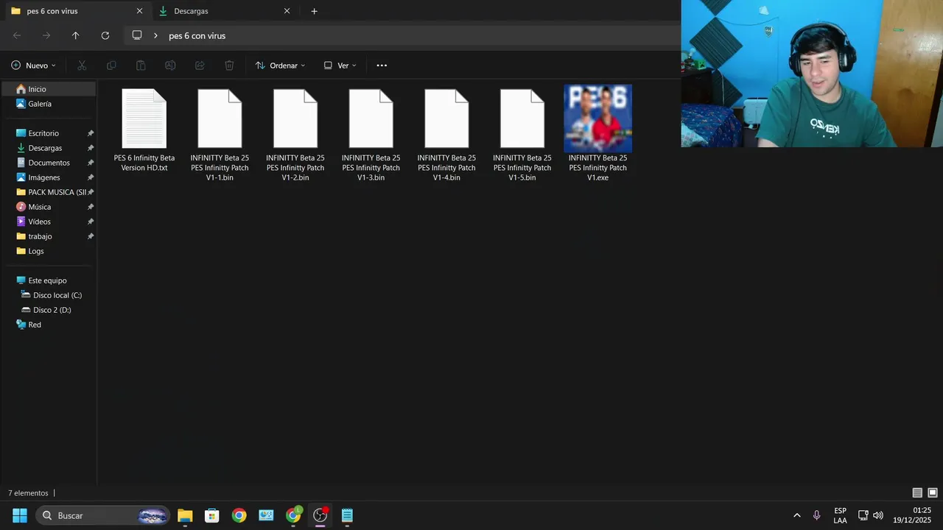The image size is (943, 530).
Task: Close the 'pes 6 con virus' tab
Action: click(x=139, y=11)
